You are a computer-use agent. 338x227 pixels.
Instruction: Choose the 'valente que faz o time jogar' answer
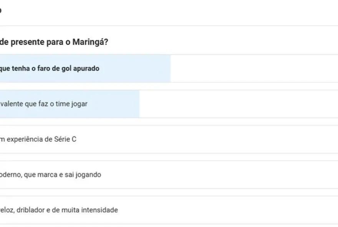pyautogui.click(x=43, y=104)
